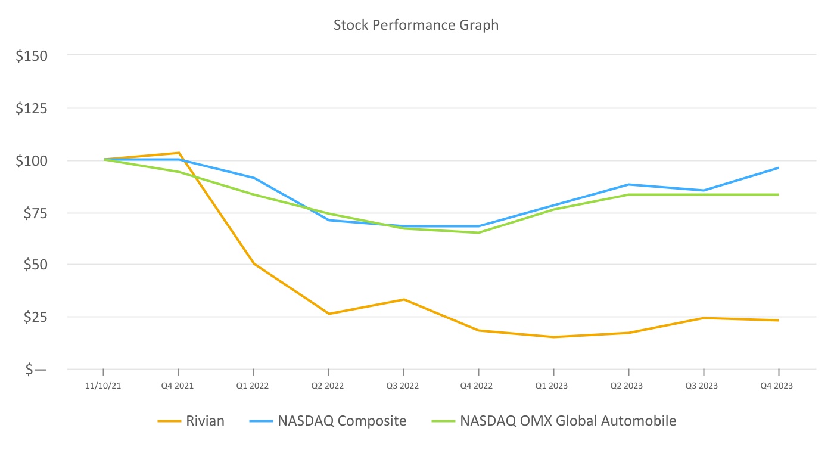Click the Rivian line peak at Q4 2021

coord(178,153)
